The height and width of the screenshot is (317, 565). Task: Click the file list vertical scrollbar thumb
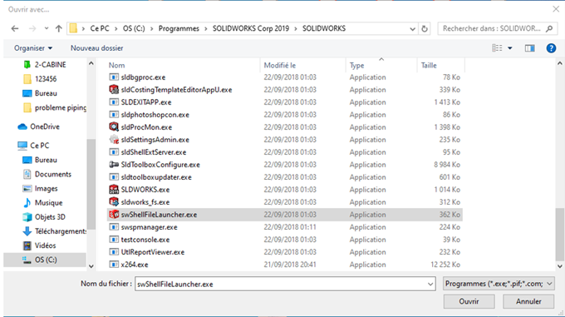click(559, 235)
